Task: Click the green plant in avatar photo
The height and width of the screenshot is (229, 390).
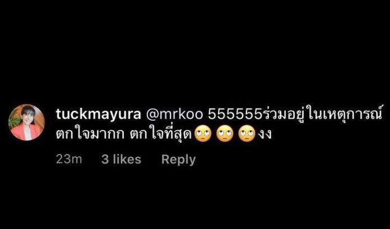Action: point(14,121)
